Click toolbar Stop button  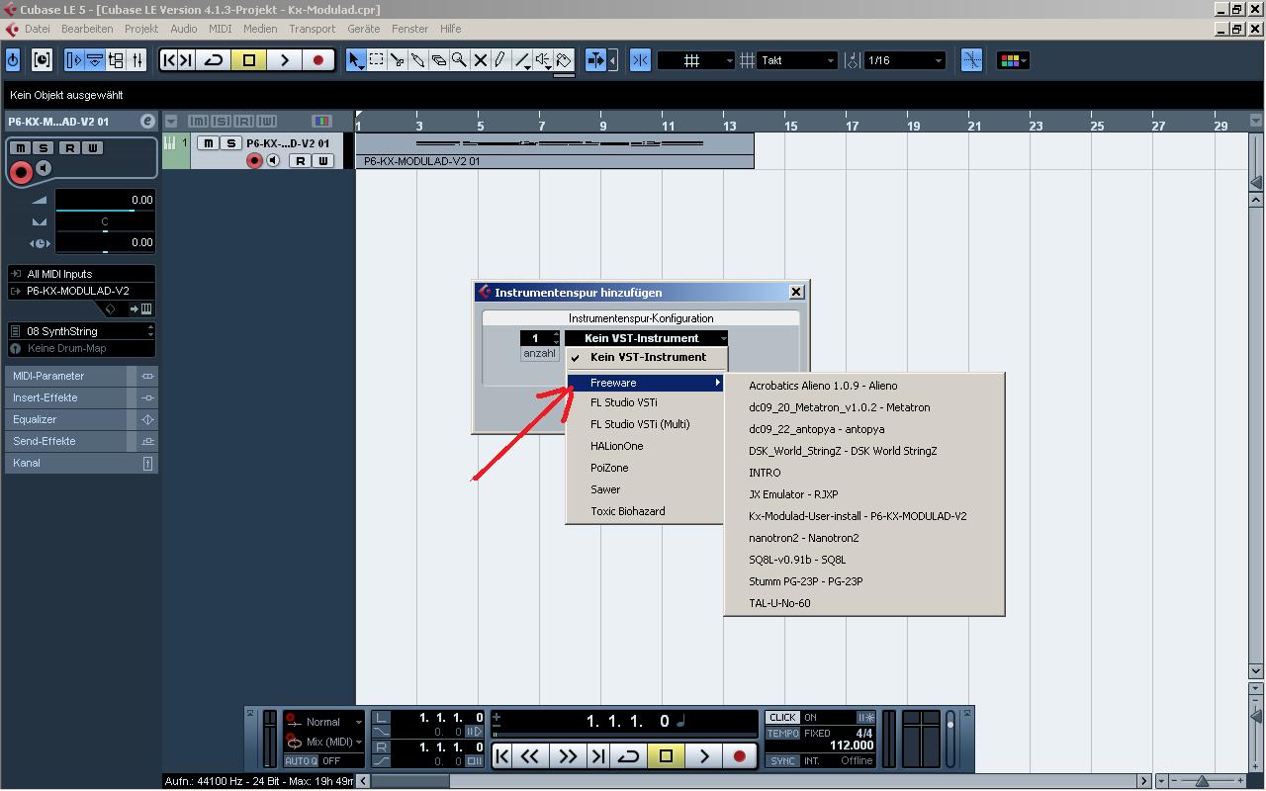[x=249, y=60]
